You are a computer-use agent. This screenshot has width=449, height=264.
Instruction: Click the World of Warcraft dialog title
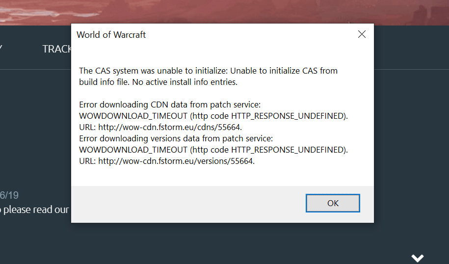coord(111,35)
